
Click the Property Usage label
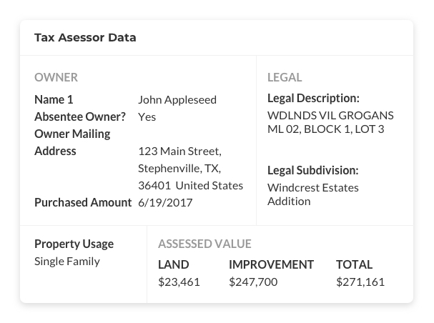coord(74,244)
